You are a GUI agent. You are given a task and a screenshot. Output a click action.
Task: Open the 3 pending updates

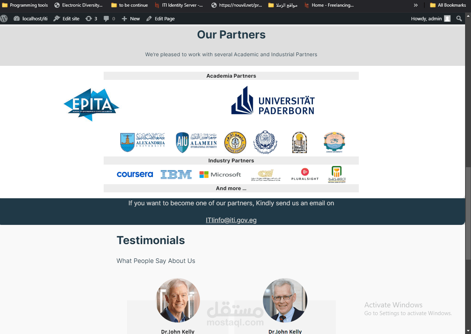click(91, 18)
